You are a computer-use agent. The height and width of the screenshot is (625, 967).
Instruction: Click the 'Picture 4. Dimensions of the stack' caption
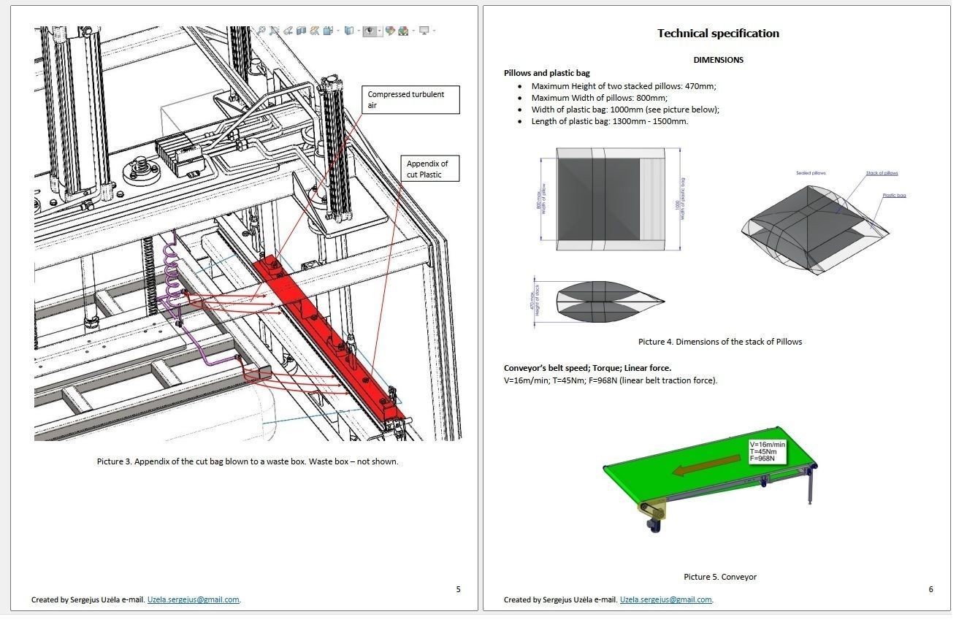(720, 342)
